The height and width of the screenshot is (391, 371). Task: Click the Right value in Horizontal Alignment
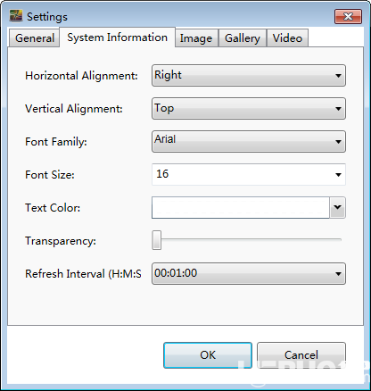click(168, 75)
